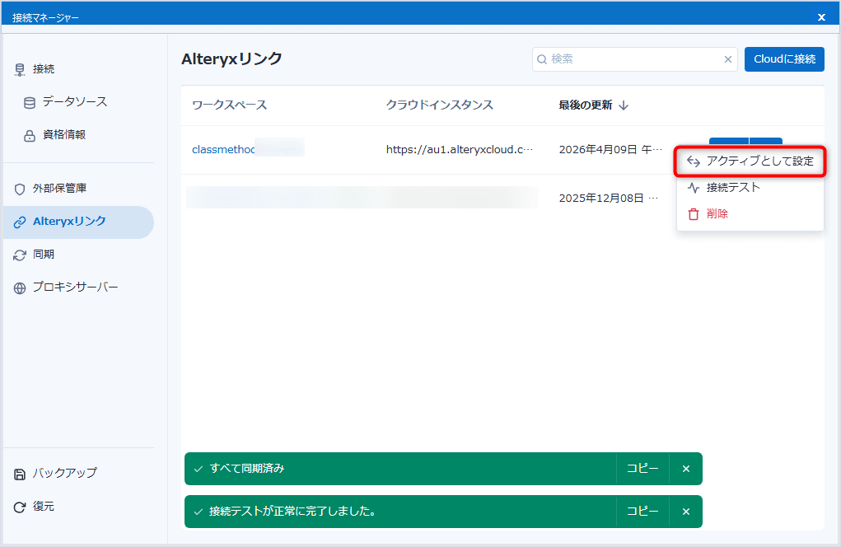This screenshot has width=841, height=547.
Task: Click the Cloudに接続 button
Action: pos(783,58)
